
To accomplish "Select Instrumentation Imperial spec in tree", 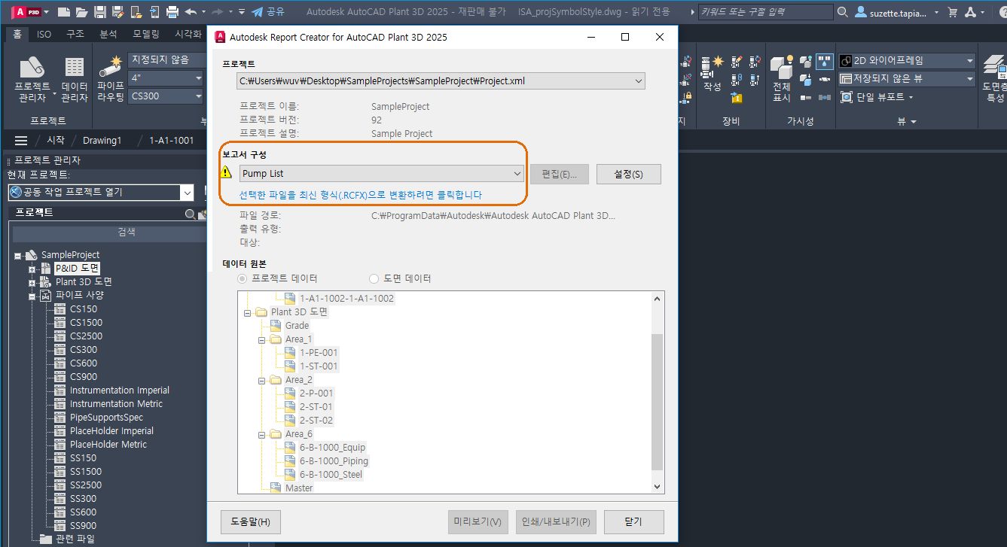I will coord(120,390).
